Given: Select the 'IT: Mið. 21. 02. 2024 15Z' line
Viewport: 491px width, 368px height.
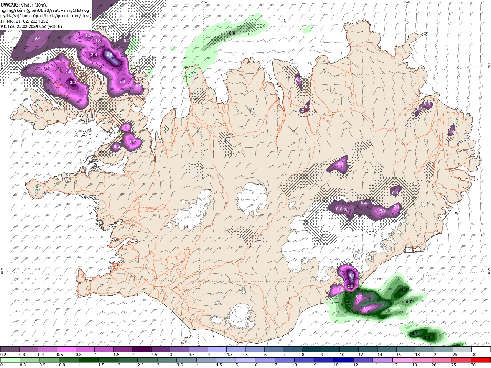Looking at the screenshot, I should 24,21.
